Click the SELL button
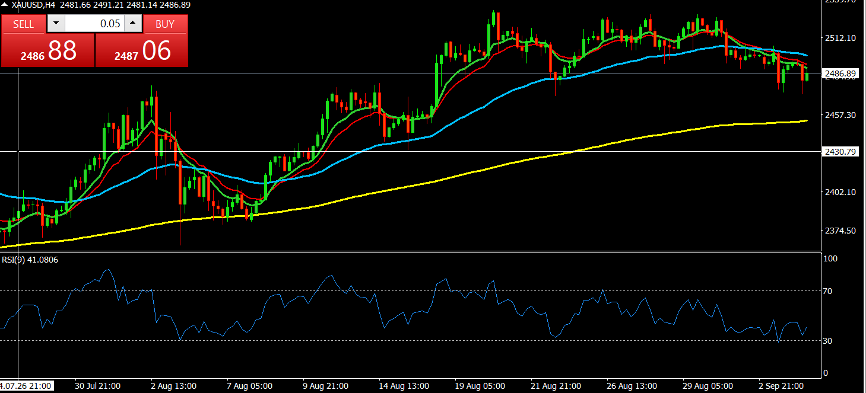The height and width of the screenshot is (393, 866). (23, 24)
